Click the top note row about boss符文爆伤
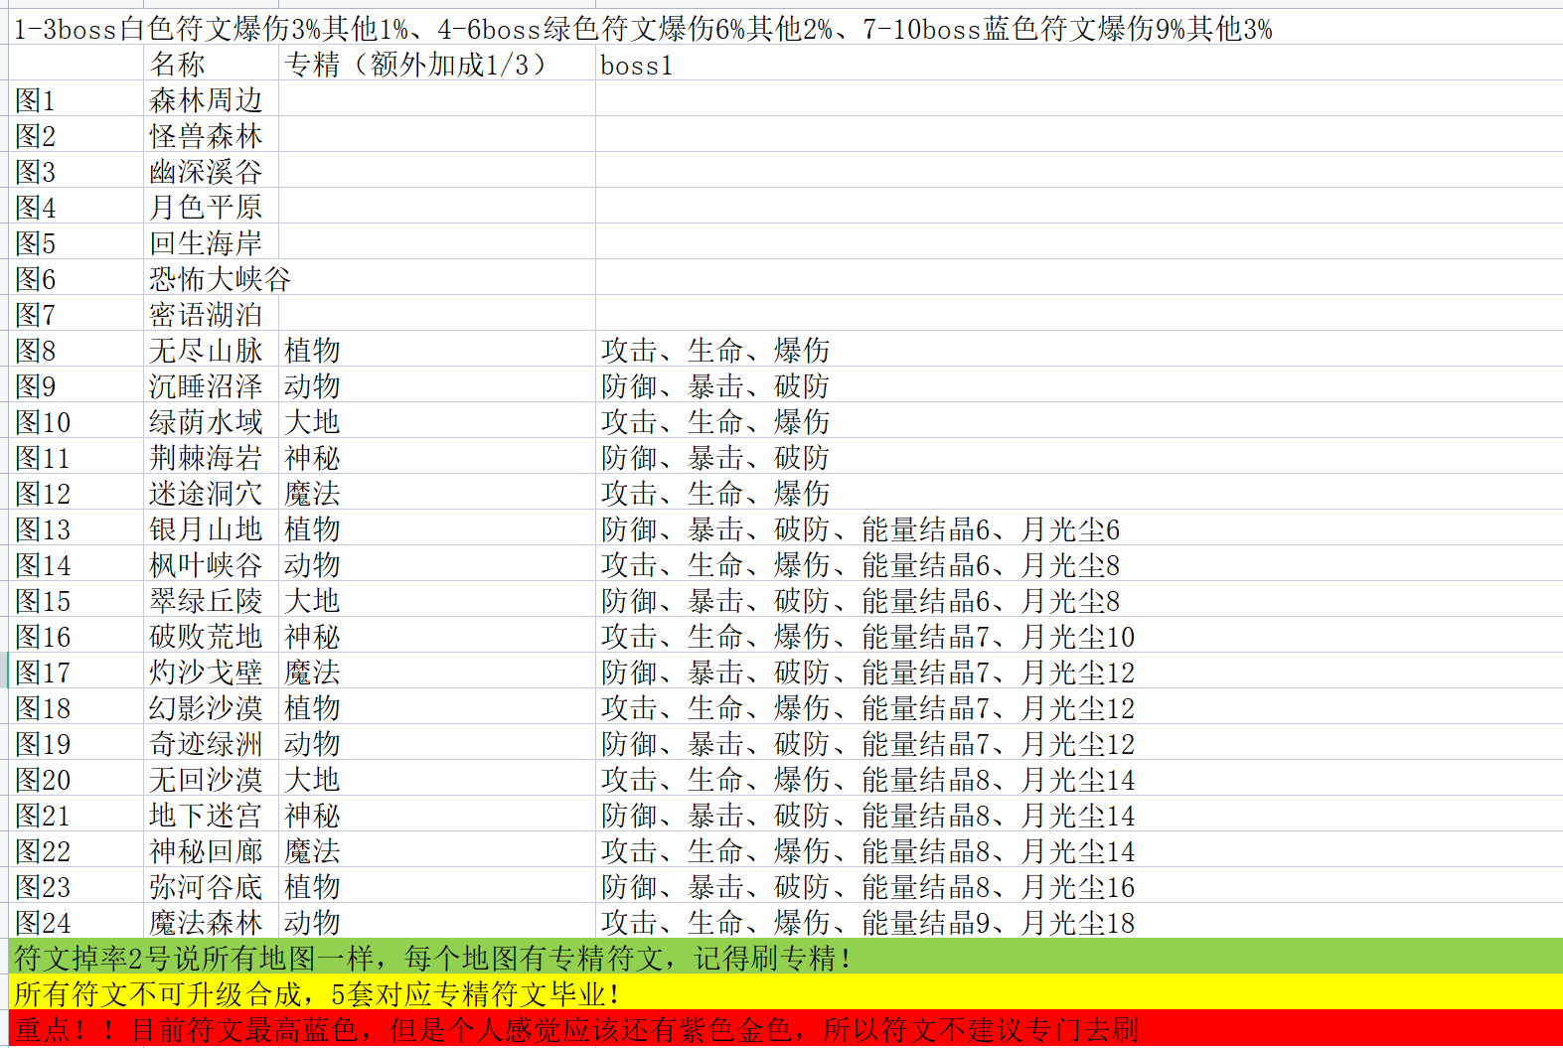Viewport: 1563px width, 1048px height. pos(786,27)
